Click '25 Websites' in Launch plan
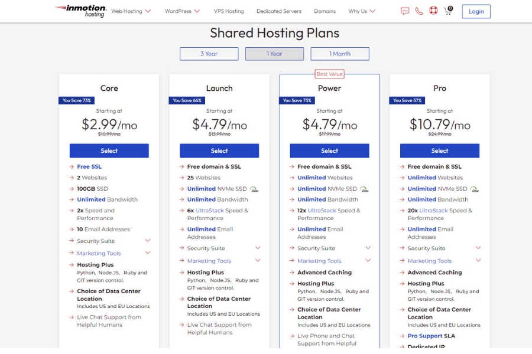Image resolution: width=532 pixels, height=354 pixels. [203, 178]
